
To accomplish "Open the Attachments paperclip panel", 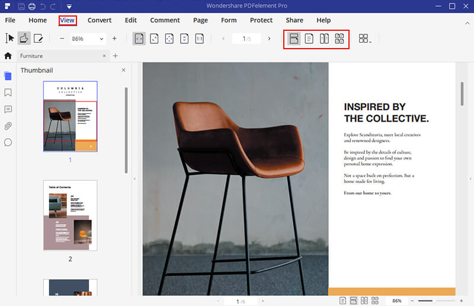I will point(8,126).
